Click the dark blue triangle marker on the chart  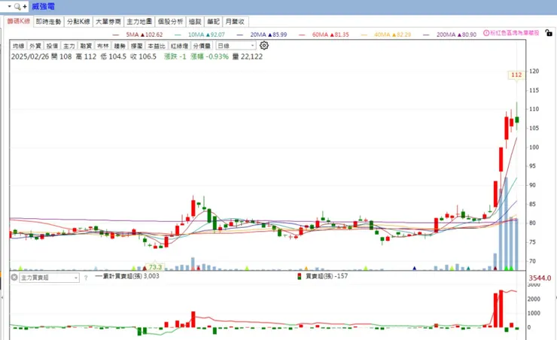pos(414,269)
